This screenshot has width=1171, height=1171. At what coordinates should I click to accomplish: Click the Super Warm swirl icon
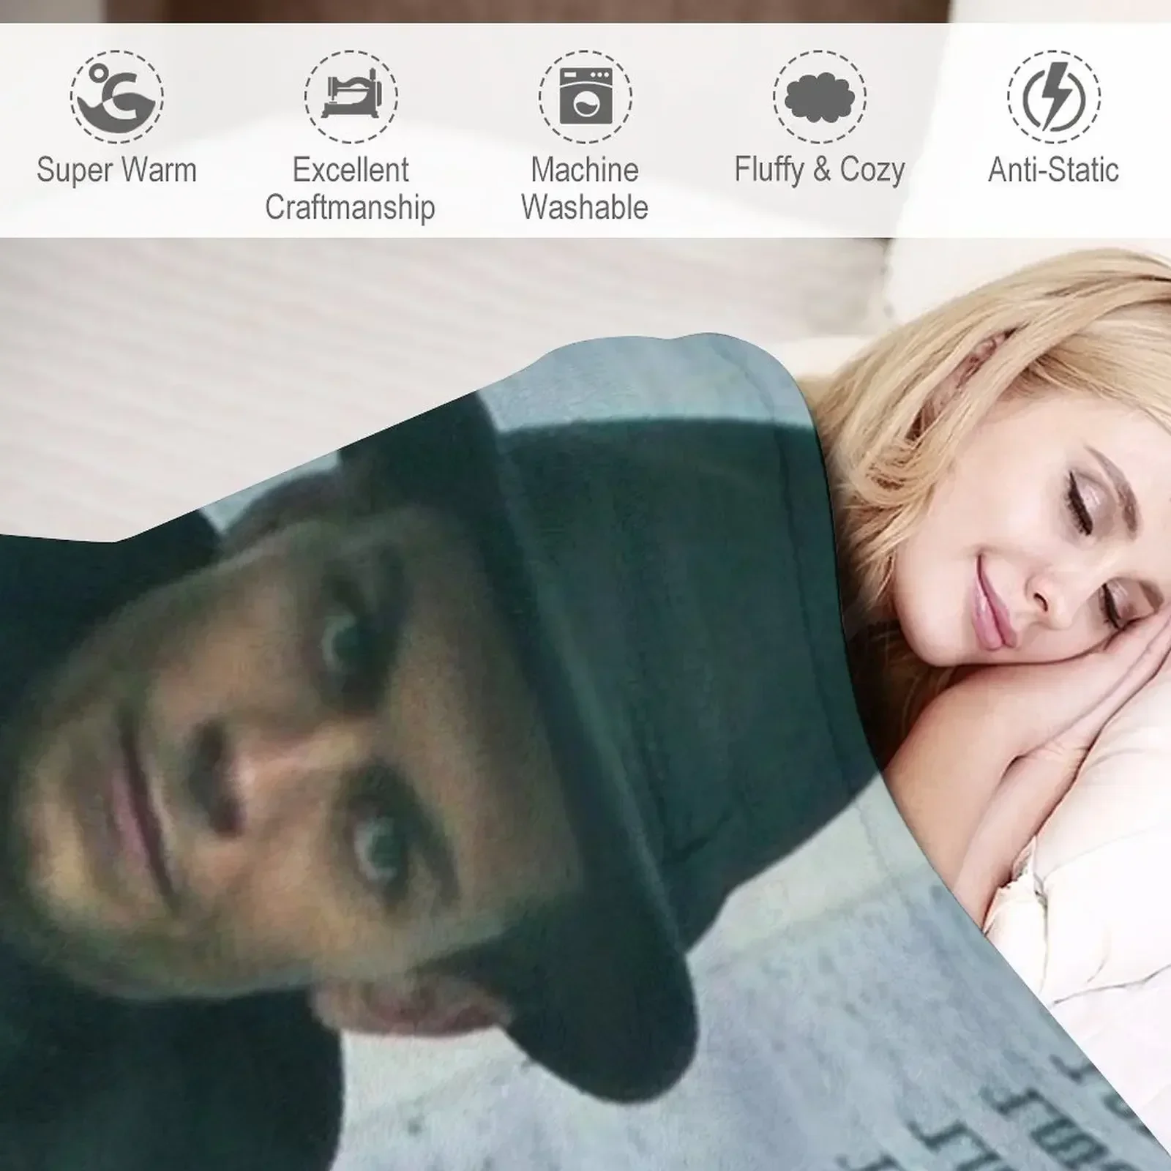(116, 97)
